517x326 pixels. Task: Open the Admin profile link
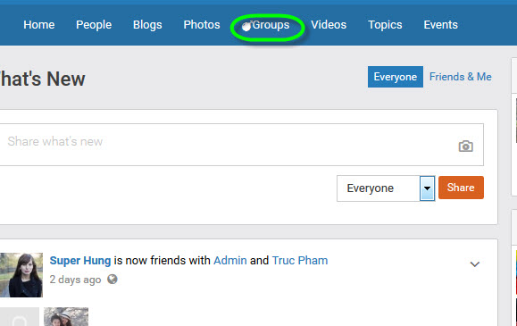[x=230, y=260]
